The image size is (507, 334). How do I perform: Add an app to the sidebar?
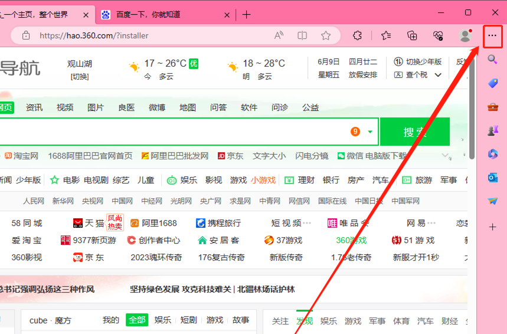click(492, 227)
